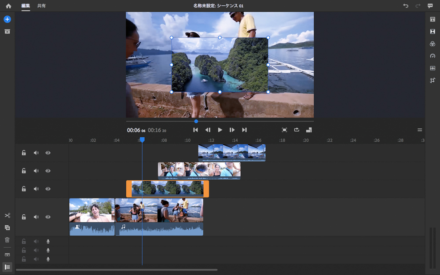Hide the main video track
The height and width of the screenshot is (275, 440).
[x=48, y=217]
